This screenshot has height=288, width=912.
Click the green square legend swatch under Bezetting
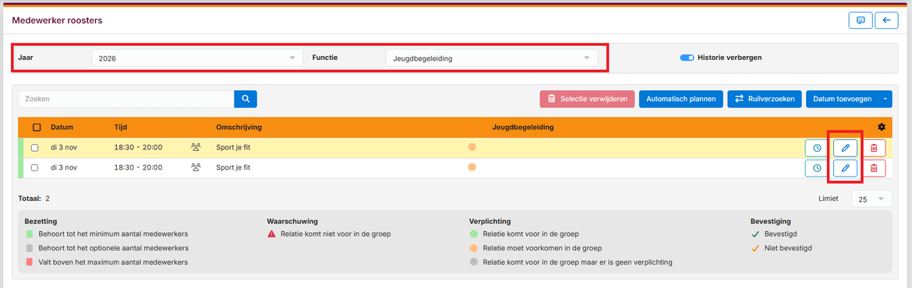tap(29, 234)
